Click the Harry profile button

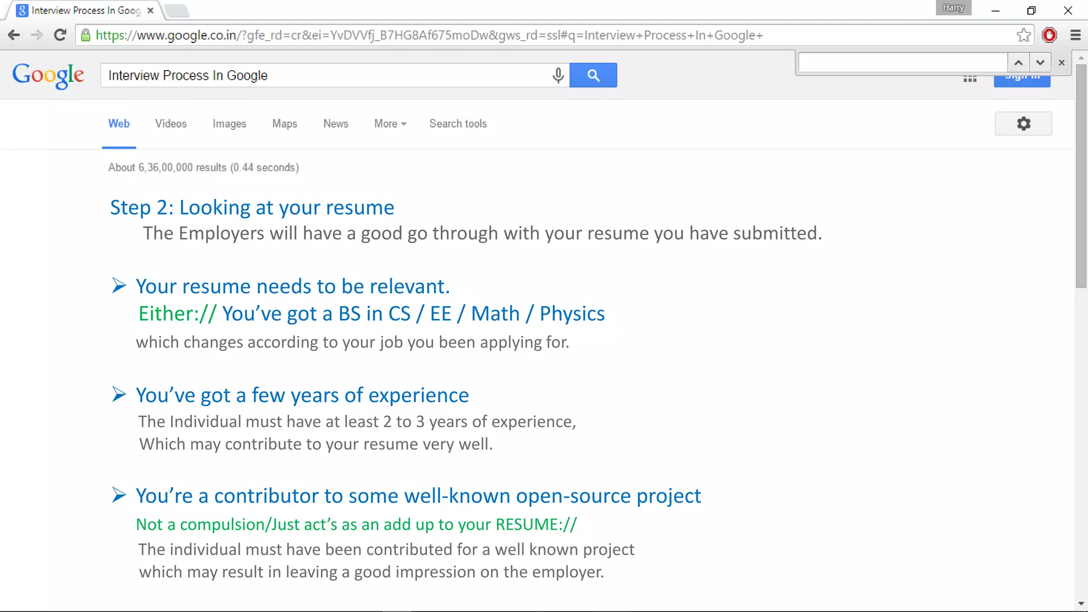954,7
